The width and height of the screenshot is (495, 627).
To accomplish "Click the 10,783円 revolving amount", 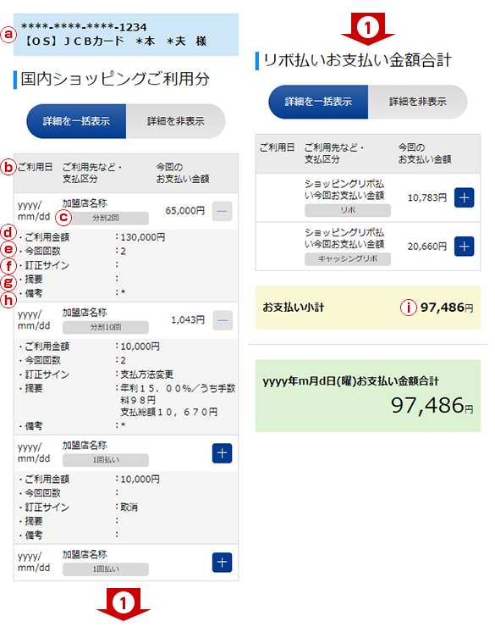I will (426, 197).
